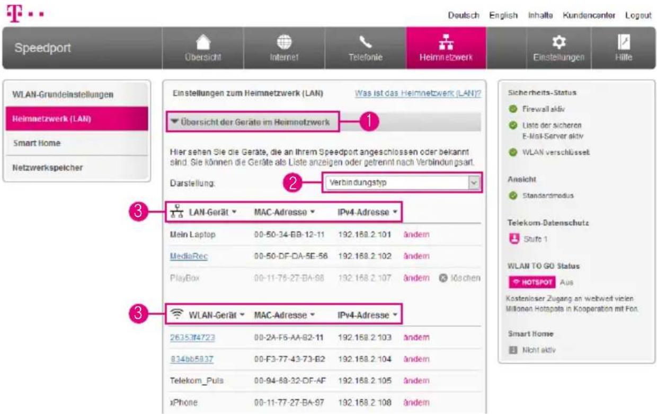
Task: Click ändern for MediaRec
Action: (416, 256)
